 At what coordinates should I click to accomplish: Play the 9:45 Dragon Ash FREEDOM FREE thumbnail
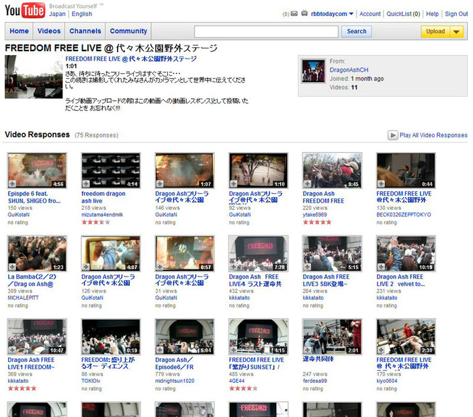click(x=332, y=170)
